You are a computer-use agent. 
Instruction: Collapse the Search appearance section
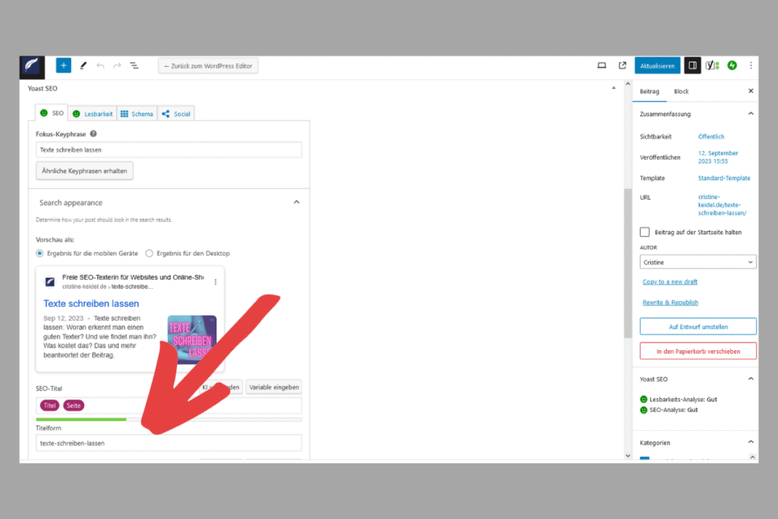(297, 202)
